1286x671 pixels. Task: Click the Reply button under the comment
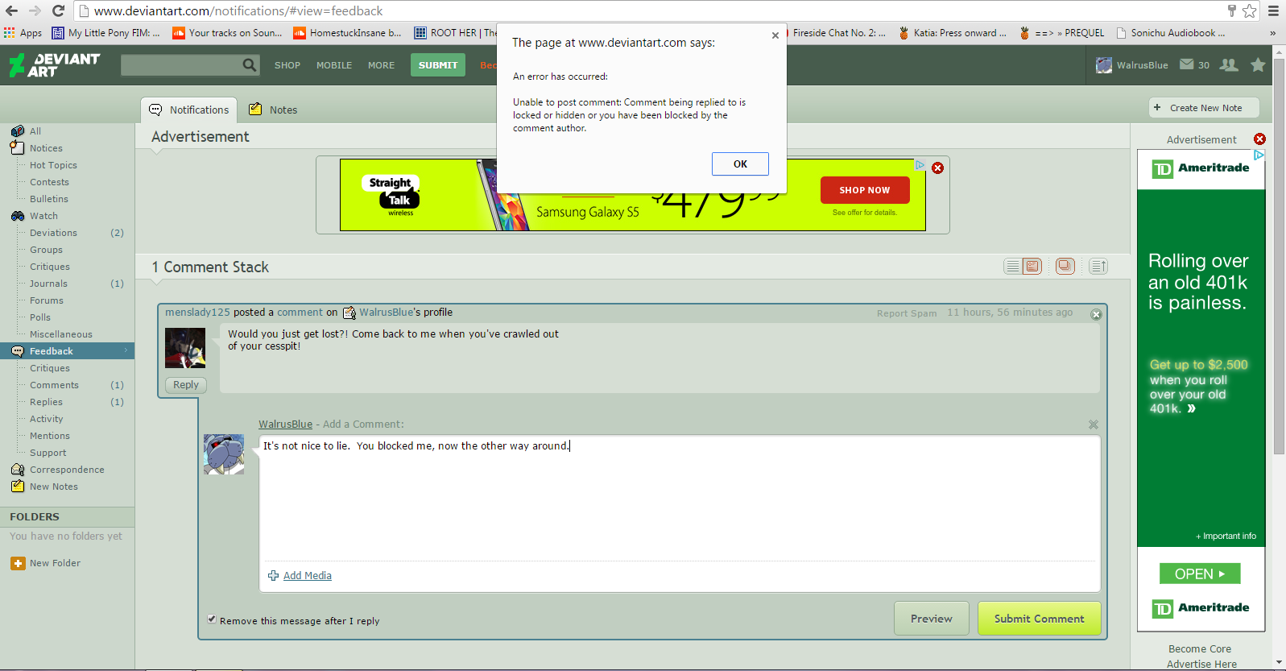click(x=186, y=385)
